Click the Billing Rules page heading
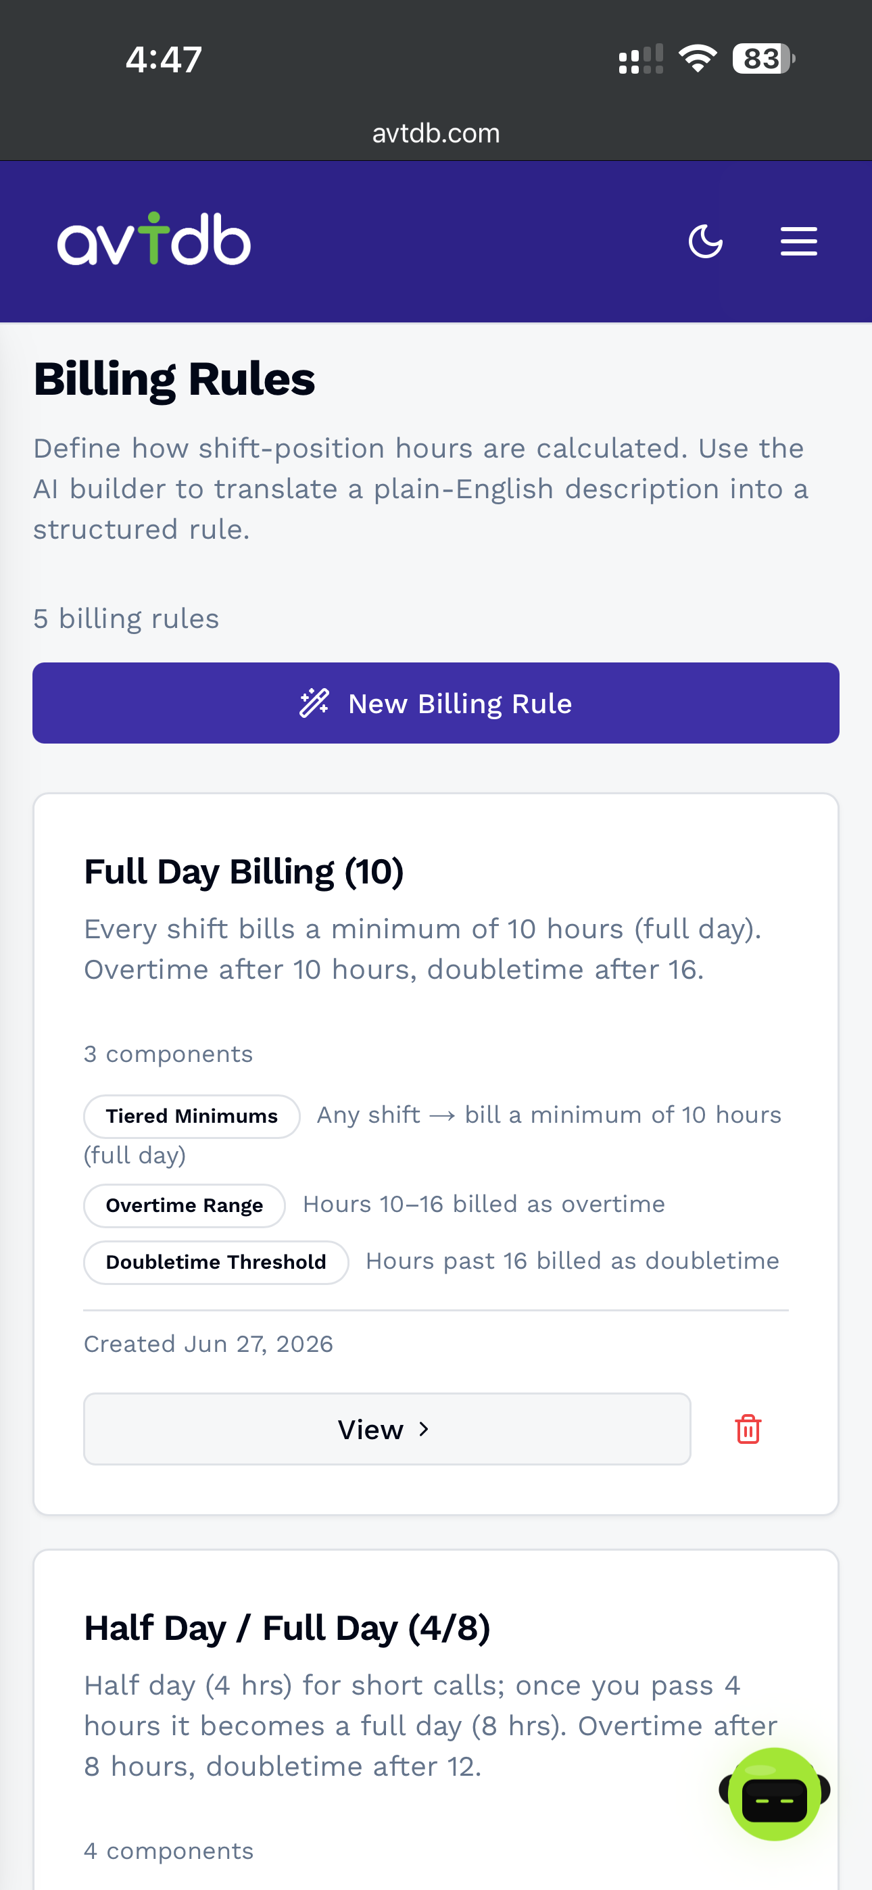Screen dimensions: 872x1890 [174, 380]
